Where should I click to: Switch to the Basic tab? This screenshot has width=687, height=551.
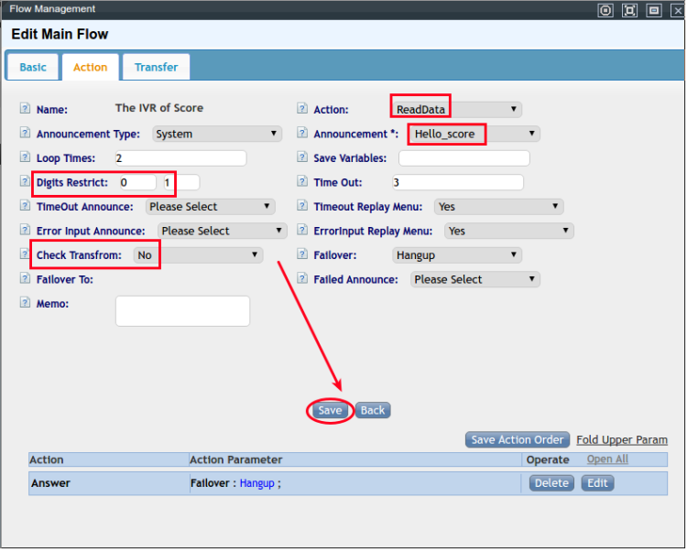point(33,67)
